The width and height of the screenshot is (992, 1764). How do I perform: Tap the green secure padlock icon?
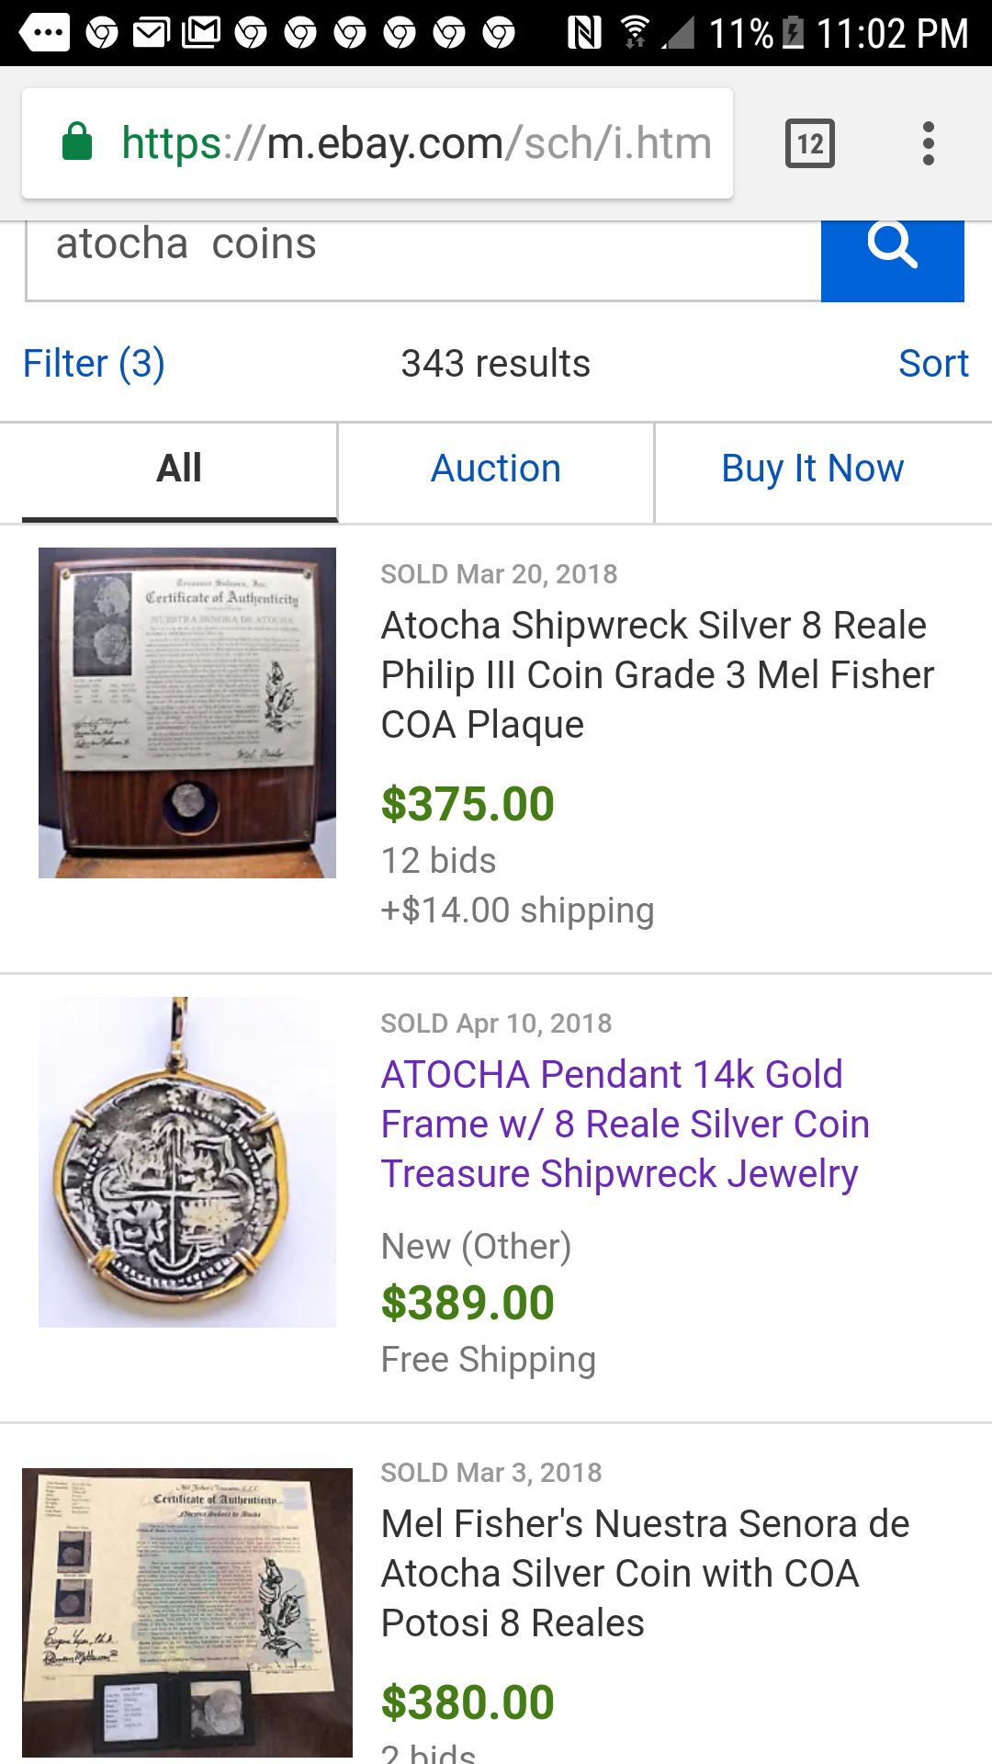(77, 143)
